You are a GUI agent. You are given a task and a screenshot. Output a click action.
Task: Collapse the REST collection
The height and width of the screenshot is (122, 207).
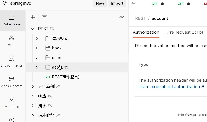click(x=33, y=29)
